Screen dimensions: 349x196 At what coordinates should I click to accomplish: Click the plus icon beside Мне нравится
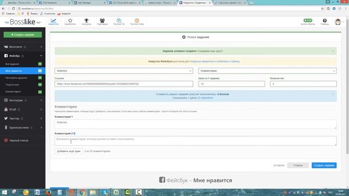pos(40,71)
